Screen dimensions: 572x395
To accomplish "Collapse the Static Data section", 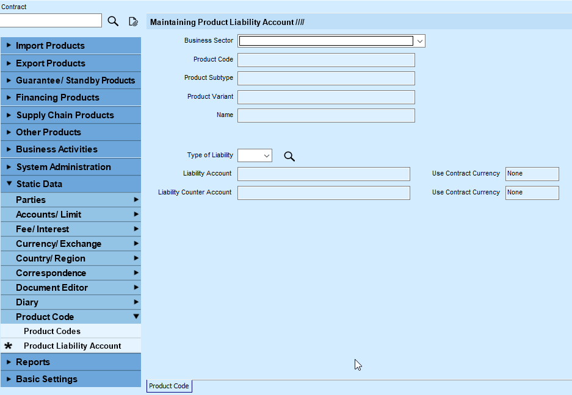I will click(71, 183).
